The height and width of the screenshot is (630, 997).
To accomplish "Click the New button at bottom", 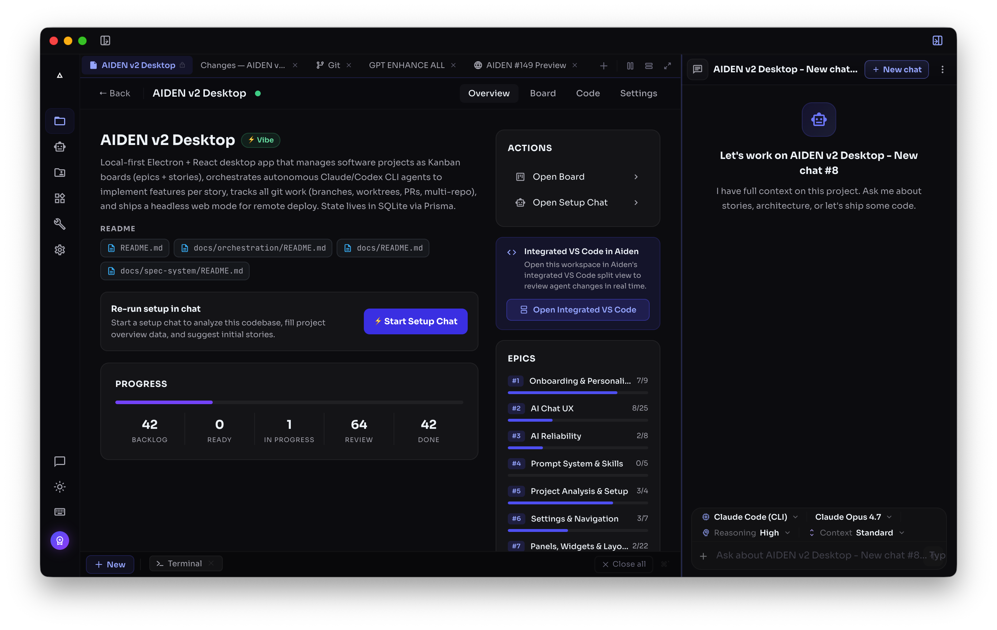I will point(110,564).
